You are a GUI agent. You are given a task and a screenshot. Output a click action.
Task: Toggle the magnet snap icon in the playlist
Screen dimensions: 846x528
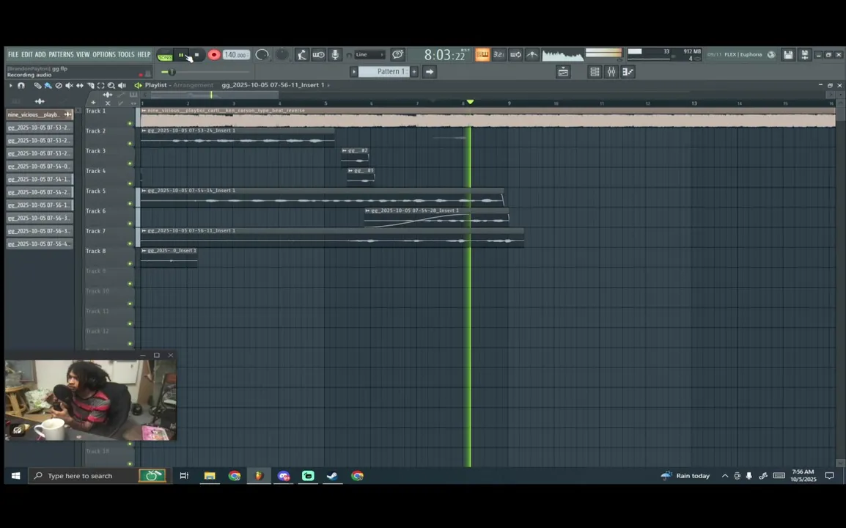[x=21, y=85]
